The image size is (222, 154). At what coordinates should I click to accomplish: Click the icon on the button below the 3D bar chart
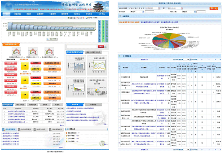[x=48, y=39]
